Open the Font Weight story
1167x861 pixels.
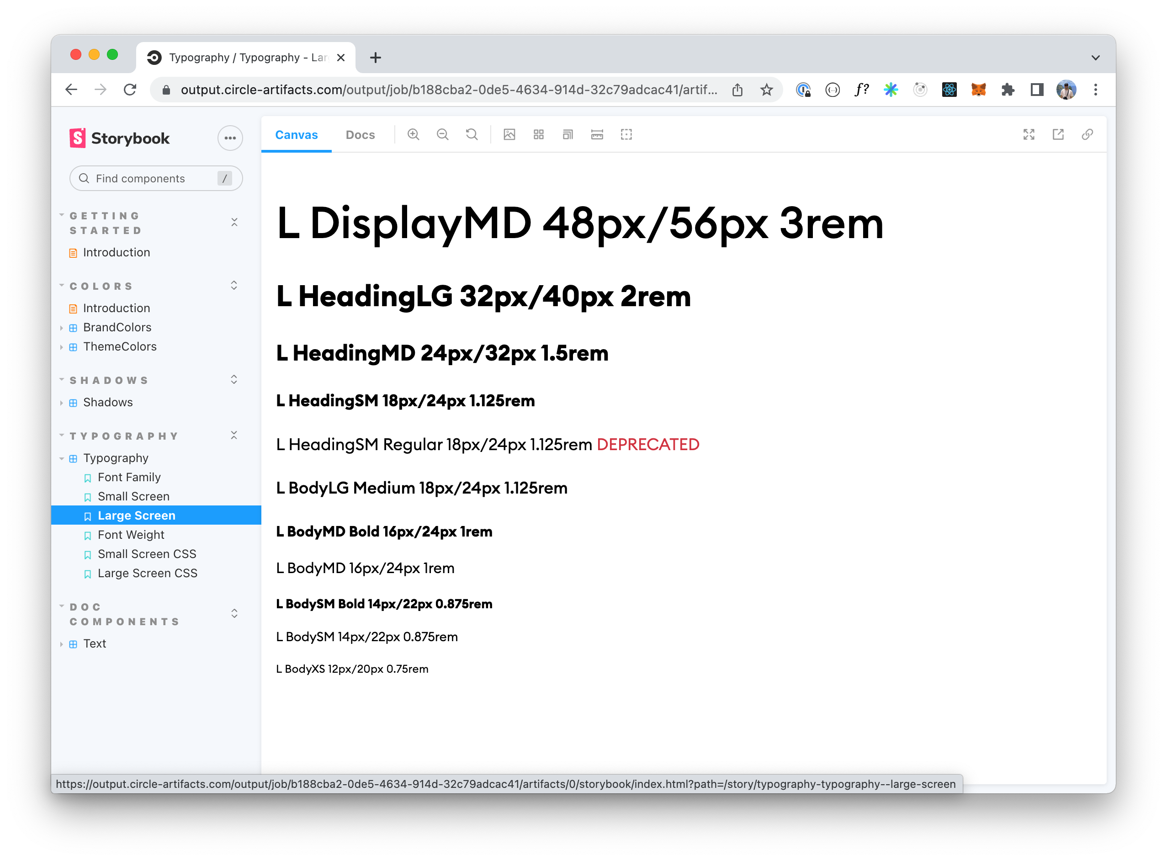(131, 535)
